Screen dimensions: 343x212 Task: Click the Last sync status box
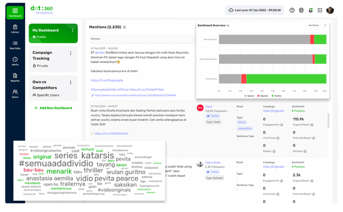click(x=255, y=10)
